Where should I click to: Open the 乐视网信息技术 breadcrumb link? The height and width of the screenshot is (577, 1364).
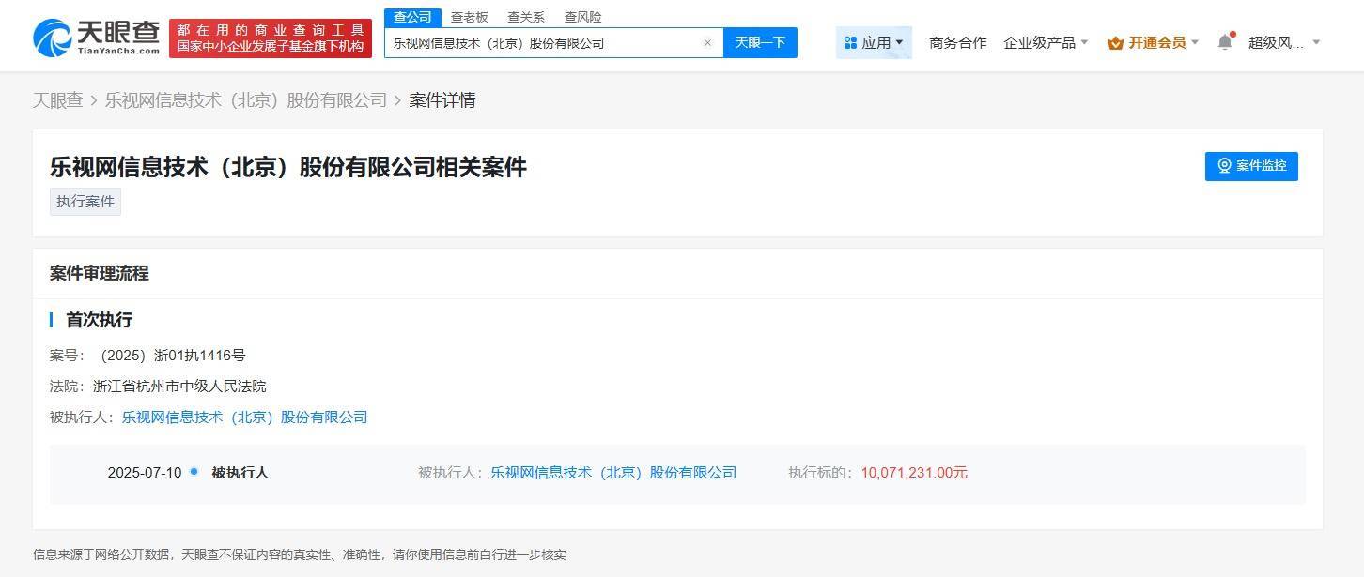246,100
